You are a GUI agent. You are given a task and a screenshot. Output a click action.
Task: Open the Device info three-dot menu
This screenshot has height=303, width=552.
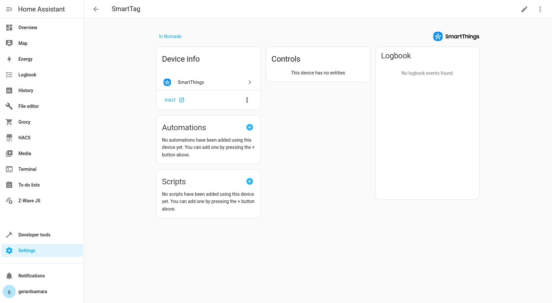(247, 100)
